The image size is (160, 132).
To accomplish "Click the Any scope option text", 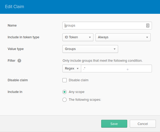I will tap(76, 92).
